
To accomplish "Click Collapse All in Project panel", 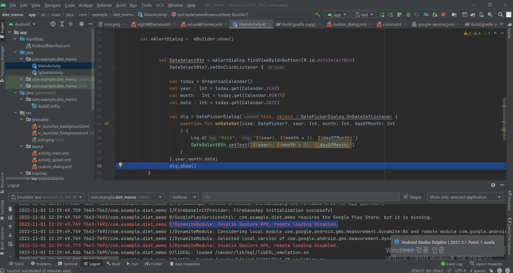I will (x=71, y=24).
